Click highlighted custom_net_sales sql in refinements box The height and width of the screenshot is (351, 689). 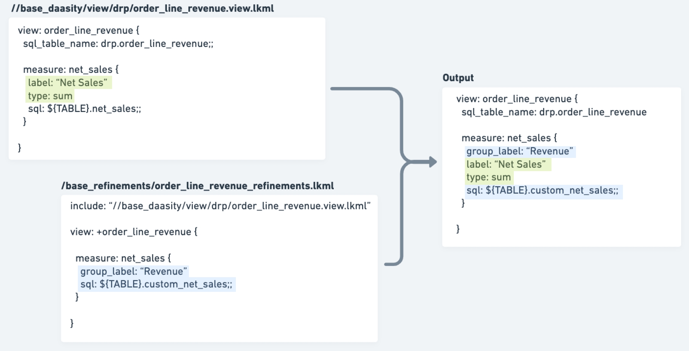[x=156, y=284]
